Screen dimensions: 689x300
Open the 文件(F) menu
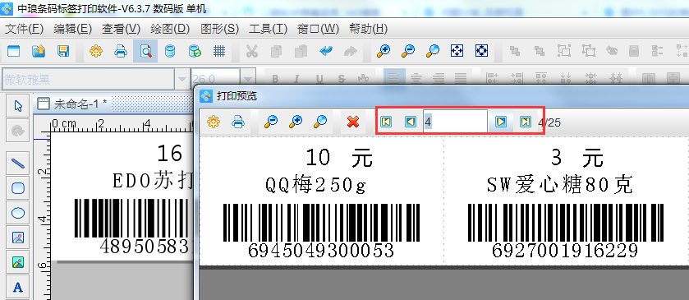pyautogui.click(x=24, y=29)
